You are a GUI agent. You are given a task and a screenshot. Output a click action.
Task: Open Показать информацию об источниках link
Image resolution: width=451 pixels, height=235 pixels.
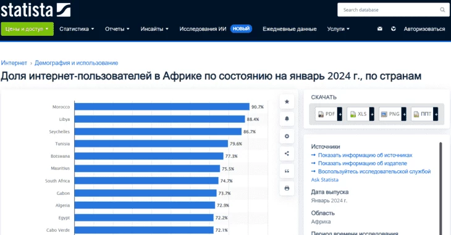coord(365,155)
